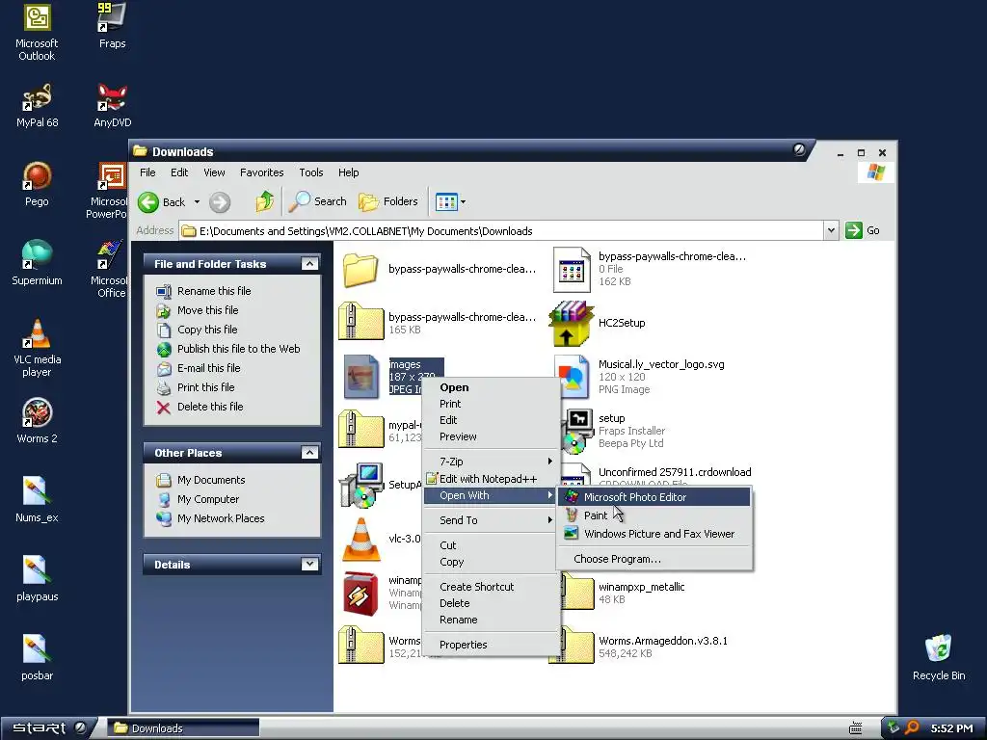
Task: Choose Windows Picture and Fax Viewer
Action: (x=654, y=534)
